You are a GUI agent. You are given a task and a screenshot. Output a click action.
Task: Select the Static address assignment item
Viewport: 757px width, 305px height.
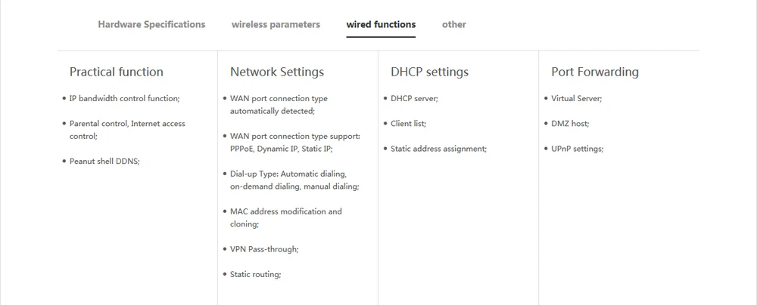tap(439, 149)
